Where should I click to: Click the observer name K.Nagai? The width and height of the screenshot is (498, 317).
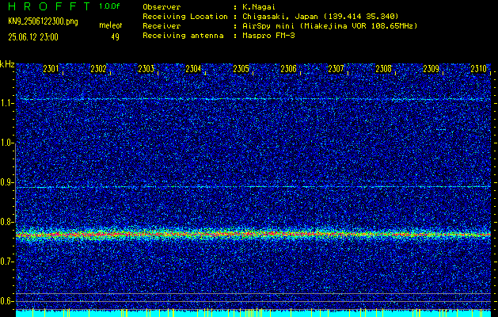click(x=259, y=6)
